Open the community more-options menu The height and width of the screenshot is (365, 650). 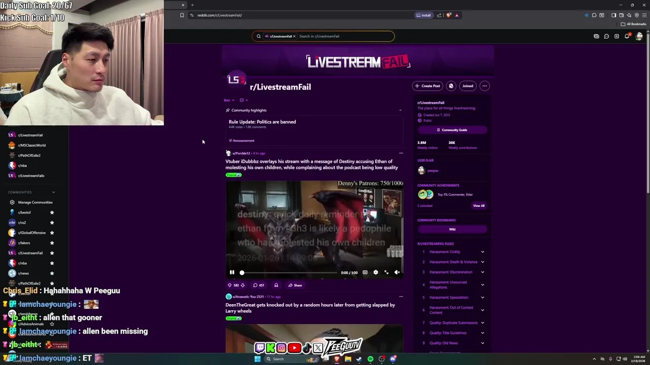tap(484, 86)
